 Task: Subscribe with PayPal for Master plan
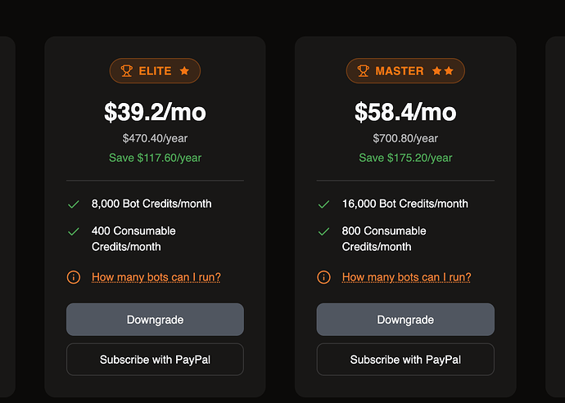[x=405, y=360]
